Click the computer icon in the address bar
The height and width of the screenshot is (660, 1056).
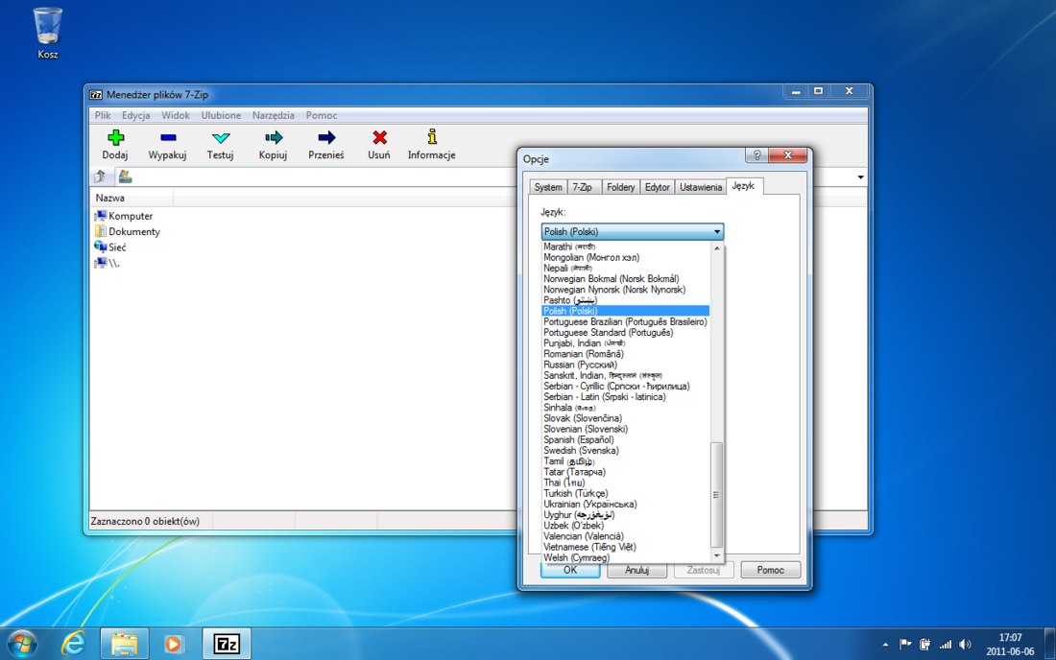125,177
